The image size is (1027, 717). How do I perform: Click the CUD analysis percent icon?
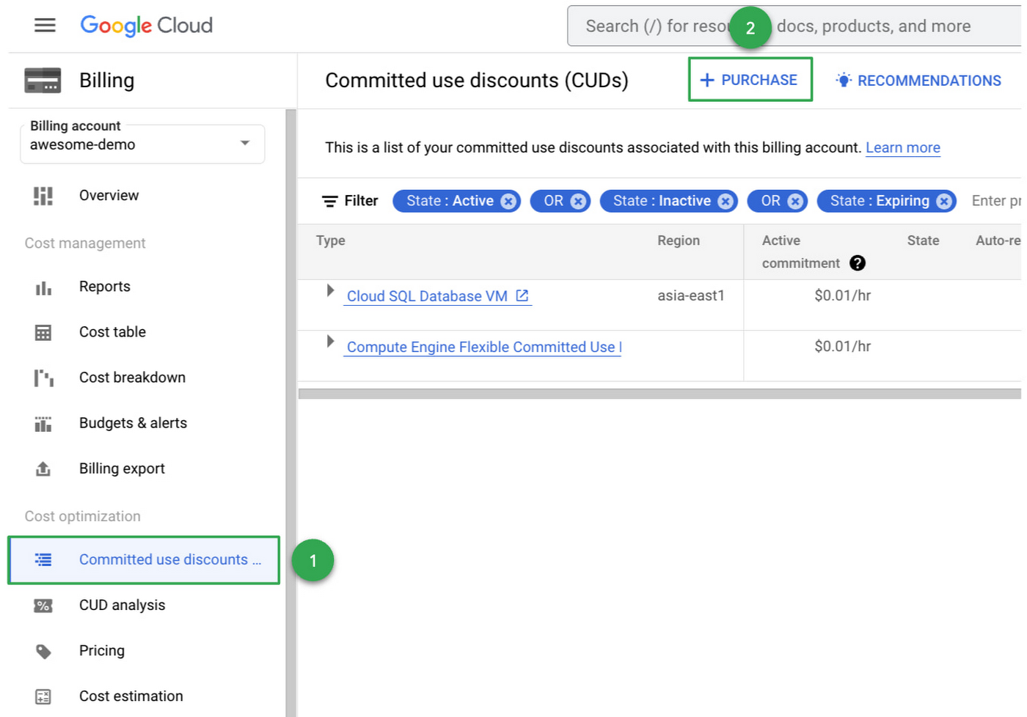(x=43, y=606)
